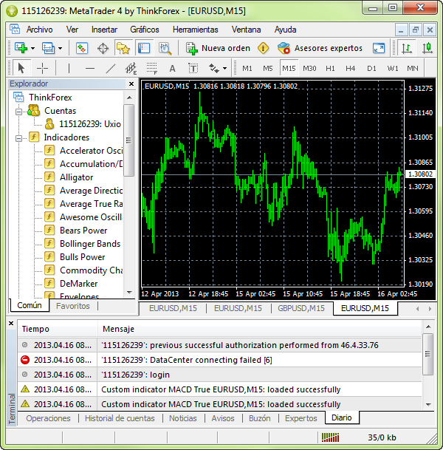Open the Market Watch window icon
Image resolution: width=443 pixels, height=450 pixels.
83,48
